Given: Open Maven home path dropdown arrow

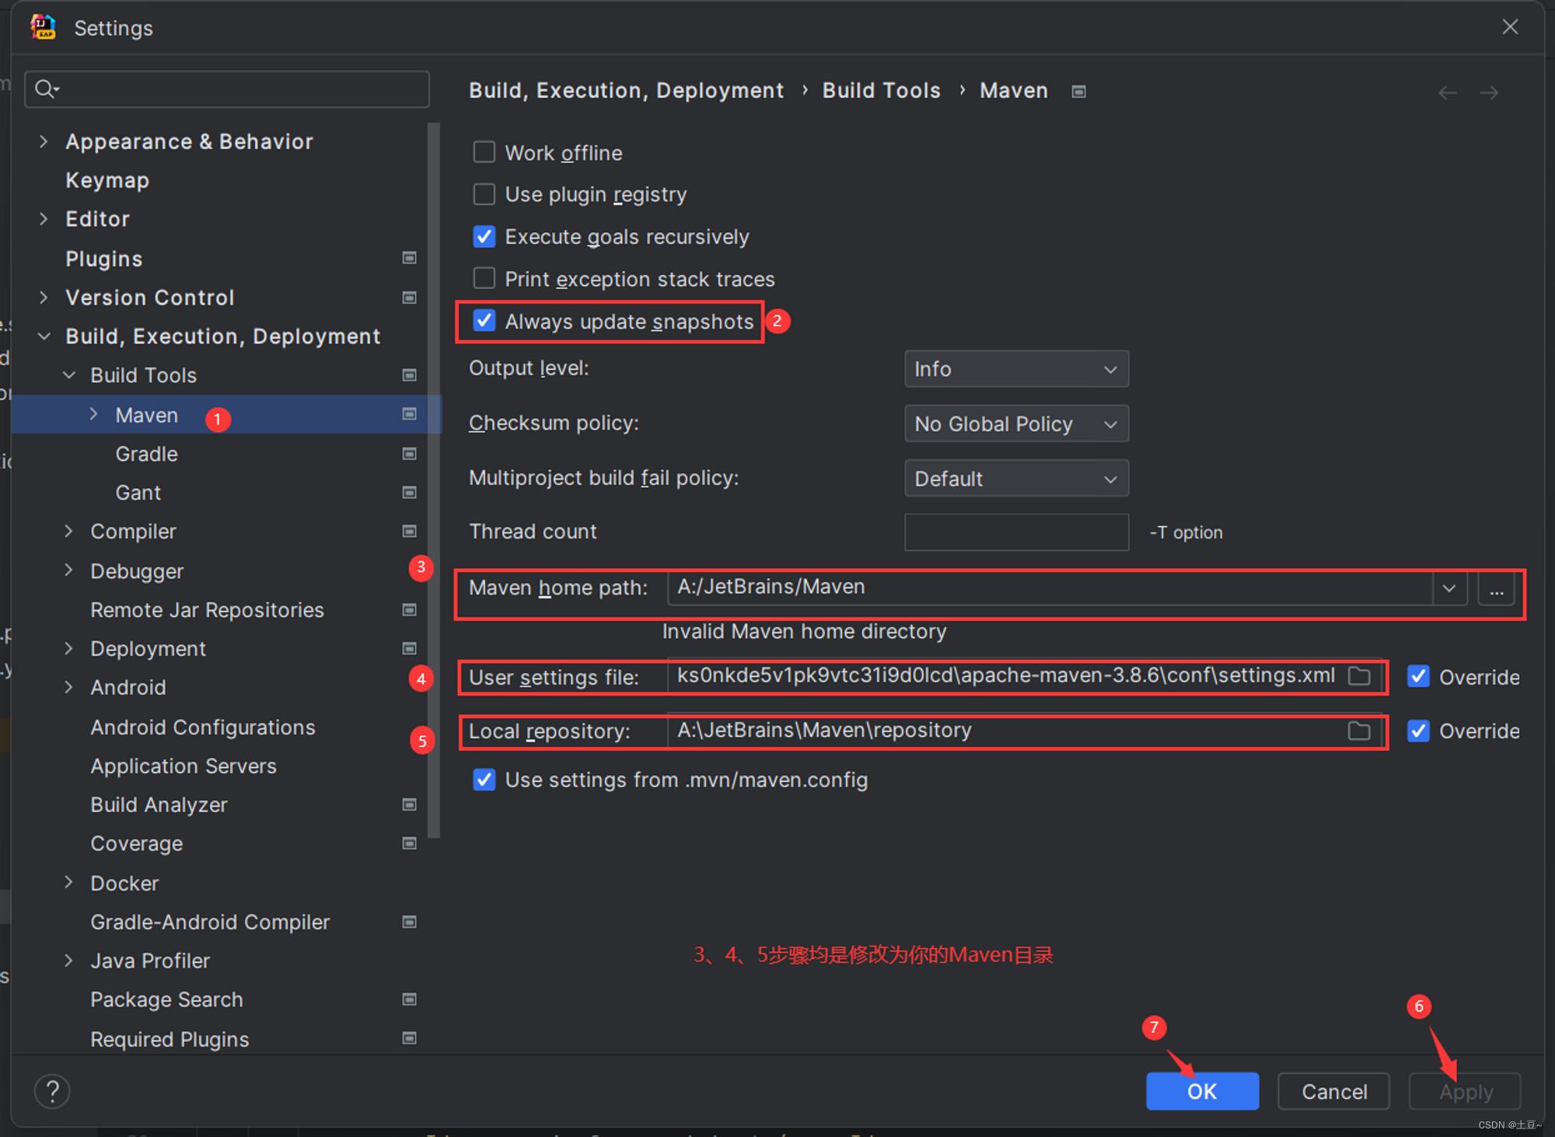Looking at the screenshot, I should (x=1449, y=588).
